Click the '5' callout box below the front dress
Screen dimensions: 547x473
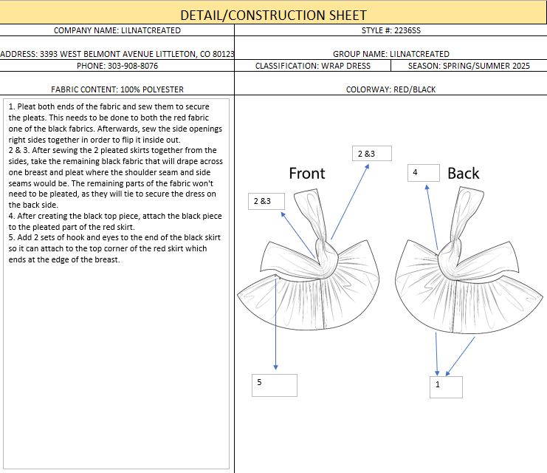click(275, 385)
